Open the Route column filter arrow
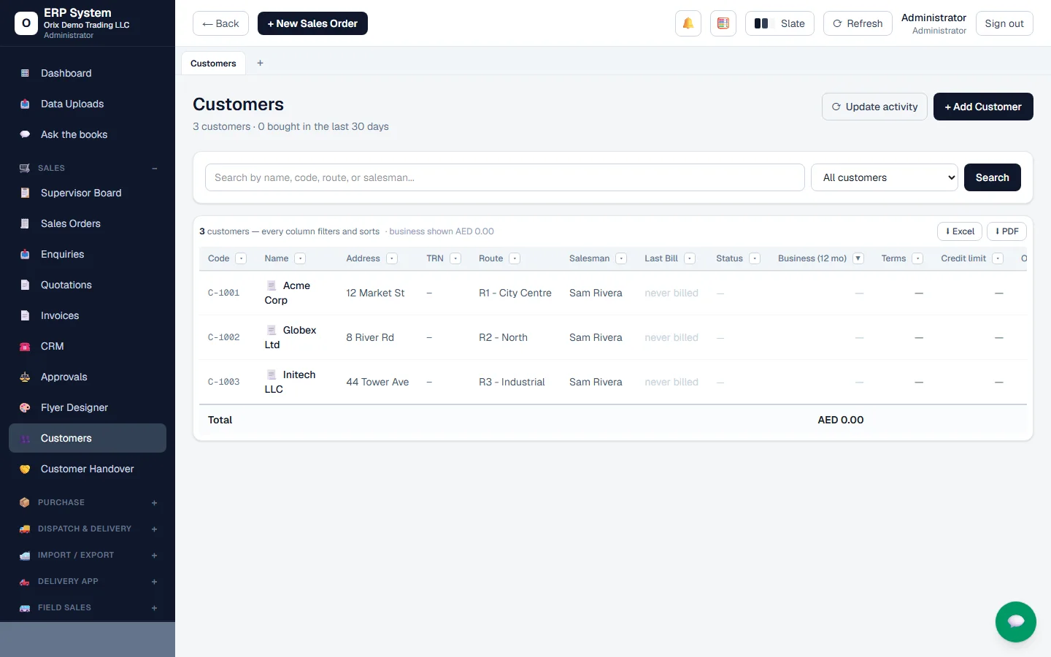Image resolution: width=1051 pixels, height=657 pixels. click(x=515, y=258)
